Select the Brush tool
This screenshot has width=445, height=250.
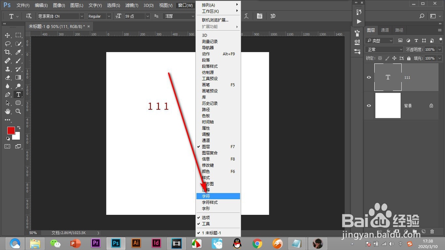[x=18, y=61]
